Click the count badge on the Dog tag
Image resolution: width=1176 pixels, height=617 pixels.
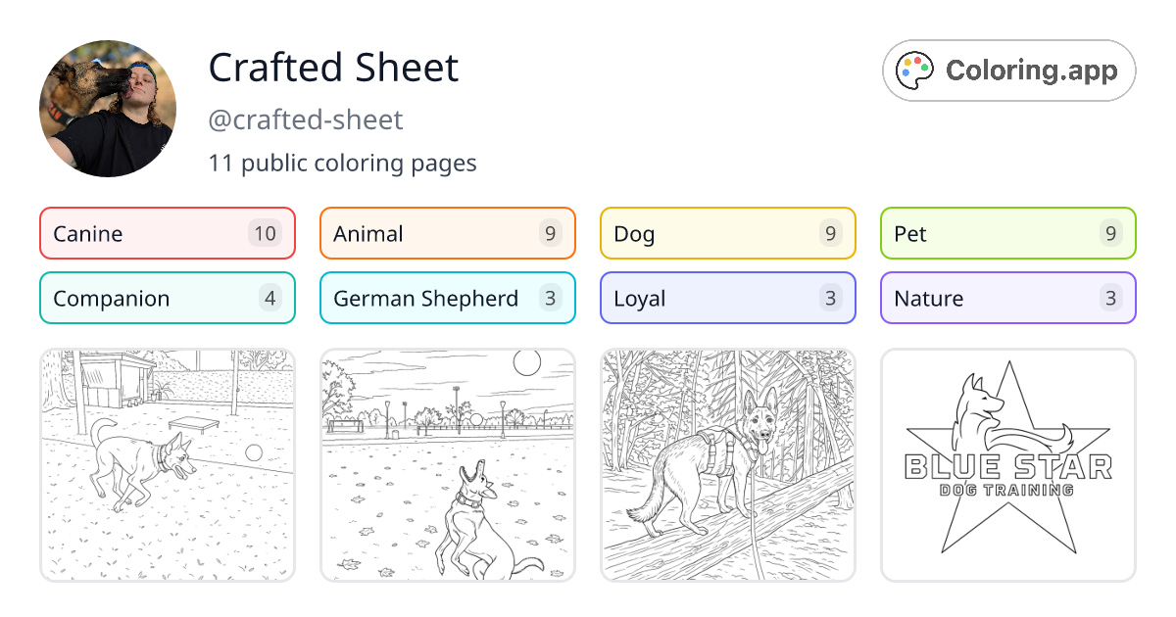coord(829,233)
